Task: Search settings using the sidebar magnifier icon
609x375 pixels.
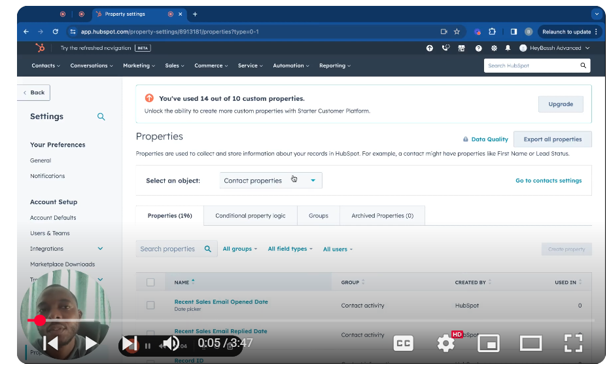Action: (101, 116)
